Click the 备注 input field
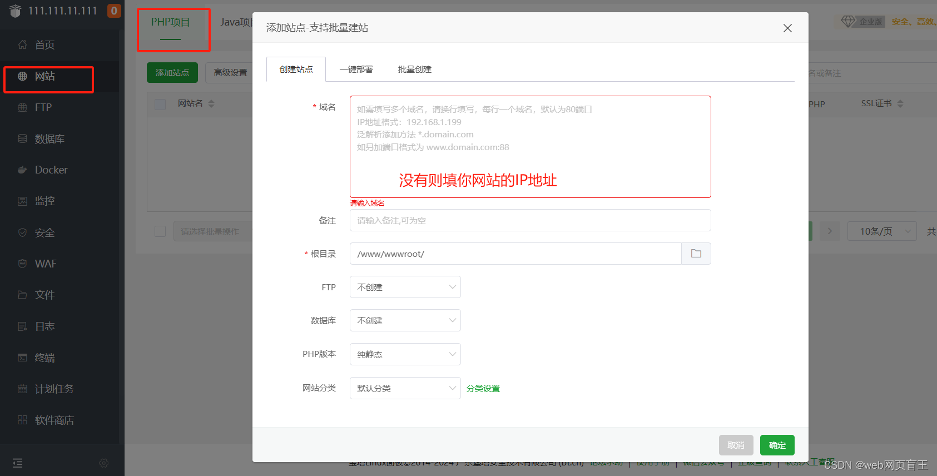 click(x=531, y=220)
